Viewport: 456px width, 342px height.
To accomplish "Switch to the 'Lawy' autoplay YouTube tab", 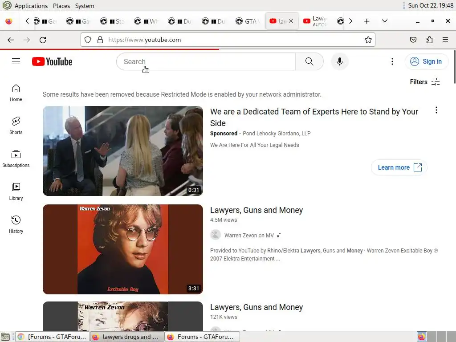I will click(x=316, y=21).
